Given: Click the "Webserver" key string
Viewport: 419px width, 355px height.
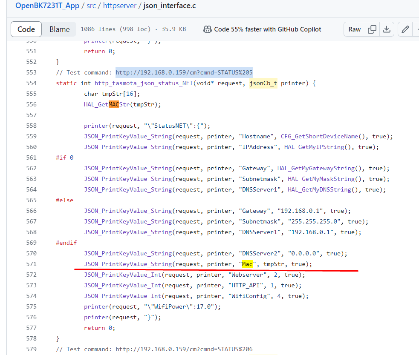Looking at the screenshot, I should [248, 275].
